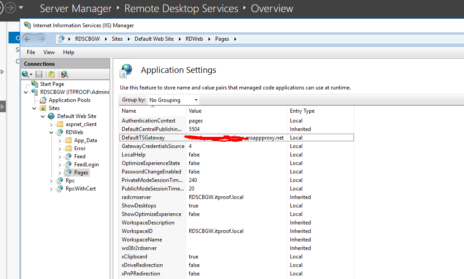Click the IIS Manager Back navigation arrow
Image resolution: width=464 pixels, height=279 pixels.
[28, 39]
